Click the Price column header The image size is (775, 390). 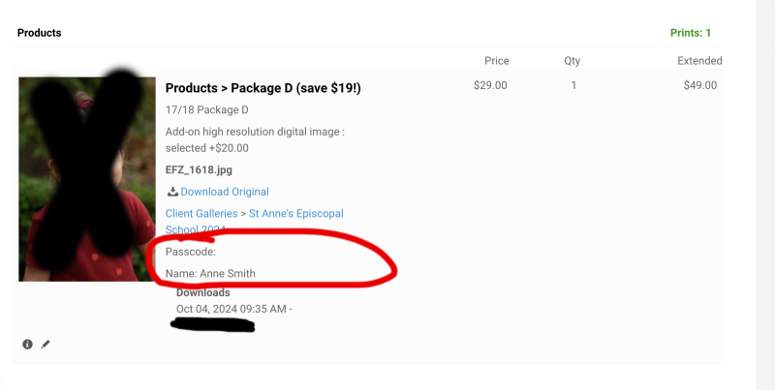497,61
